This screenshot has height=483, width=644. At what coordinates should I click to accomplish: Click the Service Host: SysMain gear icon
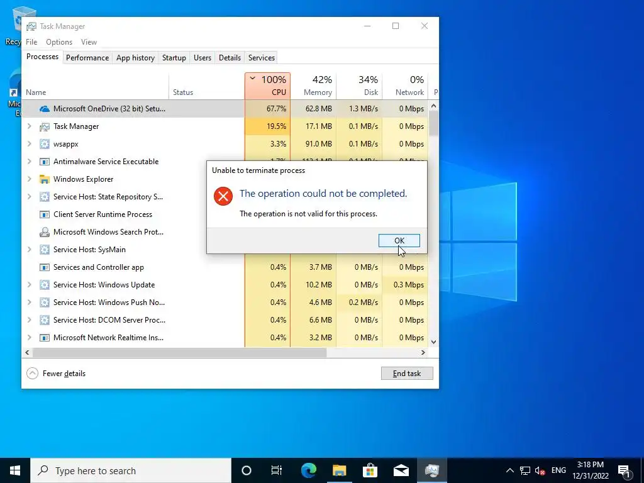click(45, 249)
